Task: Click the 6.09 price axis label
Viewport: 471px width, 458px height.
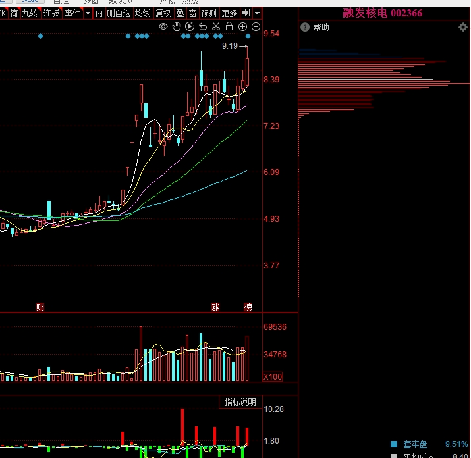Action: coord(271,172)
